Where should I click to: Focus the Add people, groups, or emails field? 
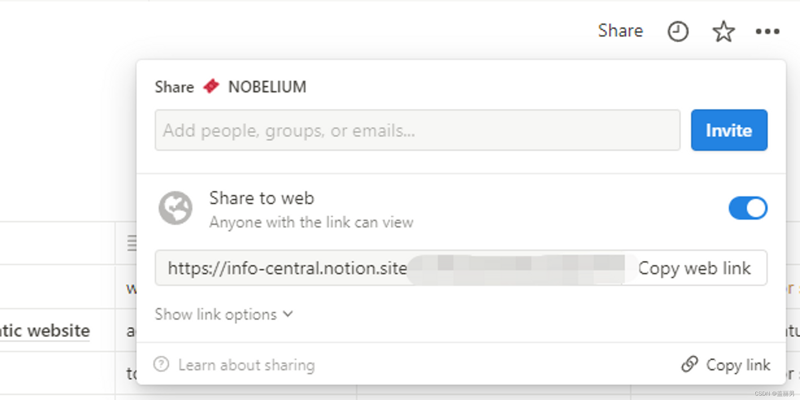point(417,130)
